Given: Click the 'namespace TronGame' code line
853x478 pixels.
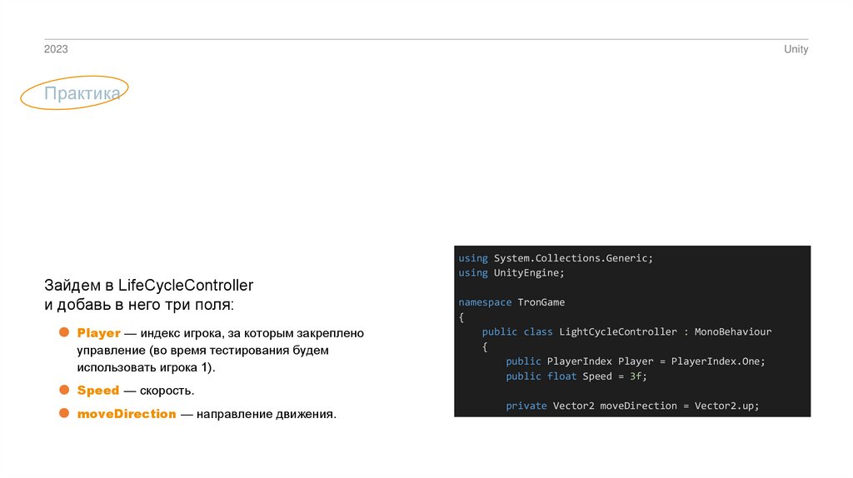Looking at the screenshot, I should point(511,302).
